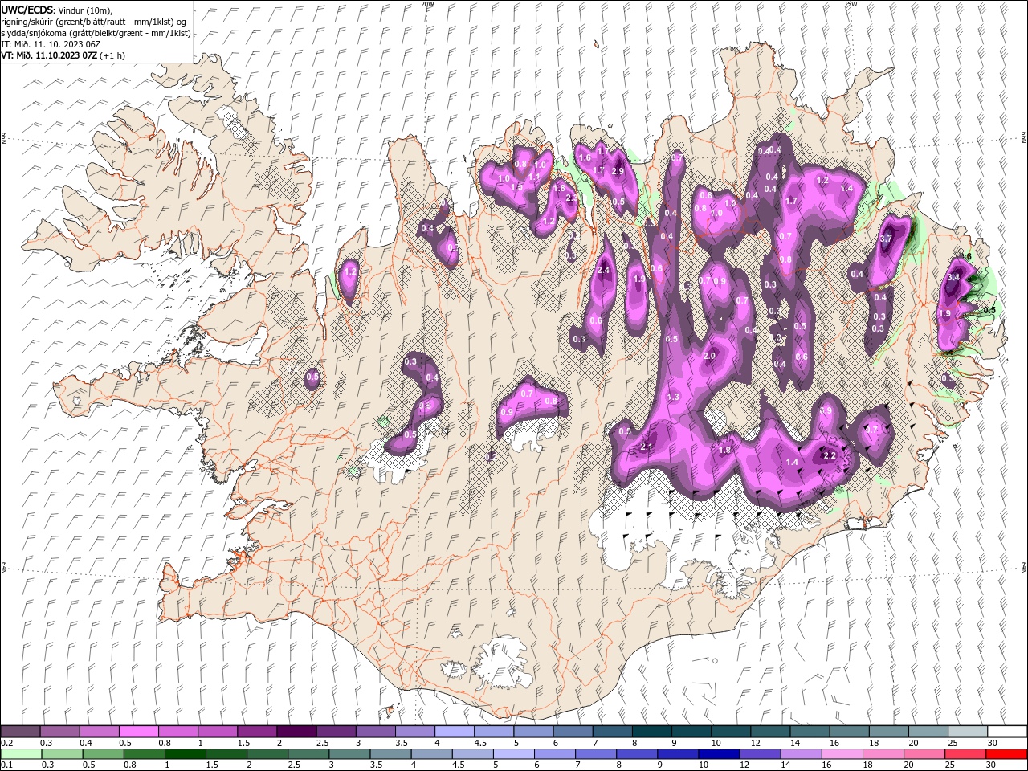
Task: Click the 2.4 snowfall value on the map
Action: click(x=604, y=271)
